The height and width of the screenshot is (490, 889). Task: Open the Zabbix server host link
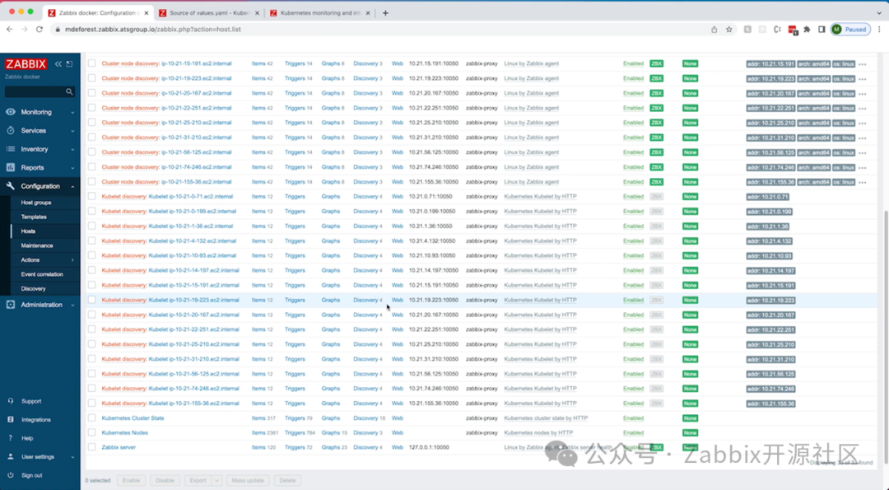(119, 447)
